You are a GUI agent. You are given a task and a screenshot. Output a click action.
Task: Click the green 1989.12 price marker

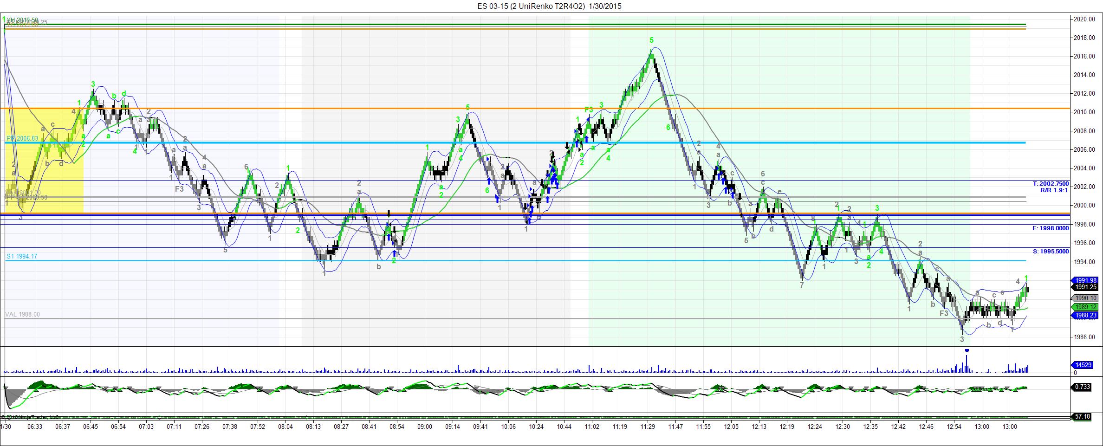[x=1086, y=307]
